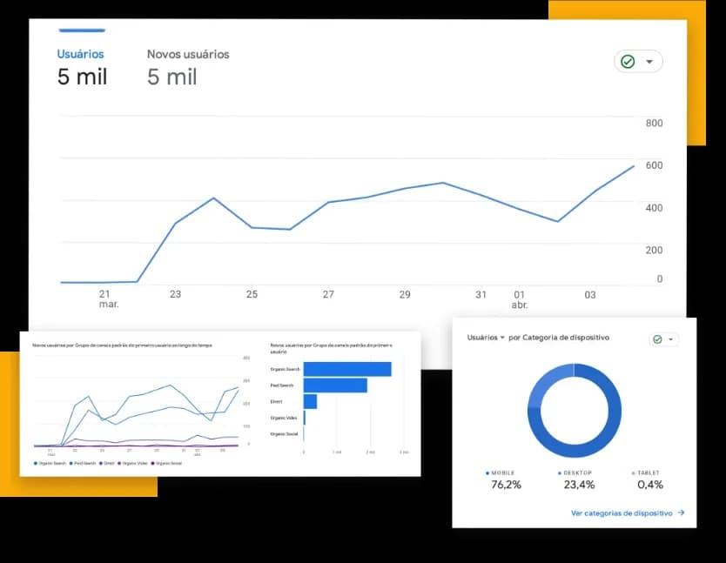Click the Direct bar in bar chart
Screen dimensions: 726x563
point(310,402)
